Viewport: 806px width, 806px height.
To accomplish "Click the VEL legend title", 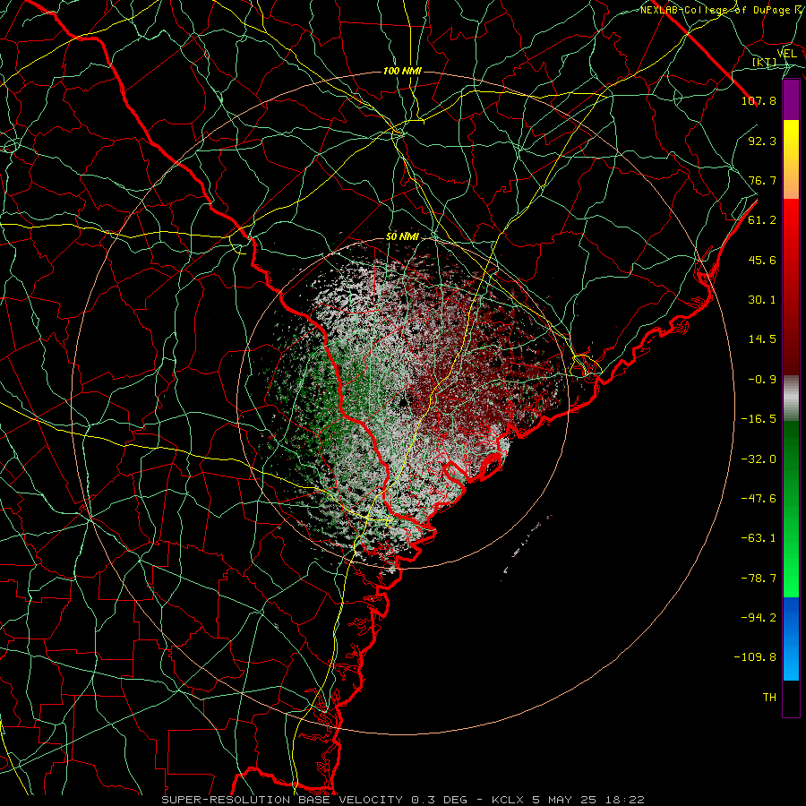I will [787, 54].
